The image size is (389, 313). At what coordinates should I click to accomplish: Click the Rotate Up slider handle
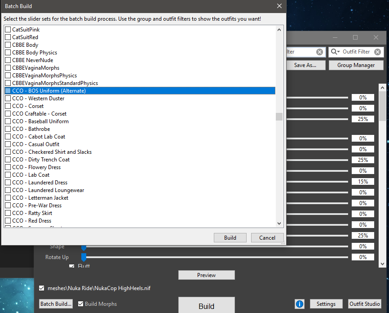84,257
